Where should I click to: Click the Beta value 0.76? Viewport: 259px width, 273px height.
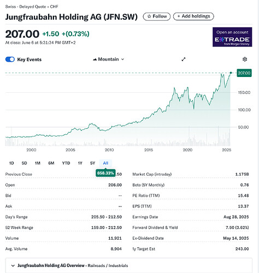pos(244,185)
